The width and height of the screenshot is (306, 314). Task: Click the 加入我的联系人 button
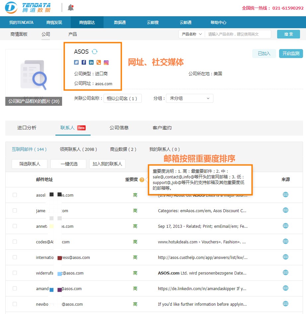[x=107, y=164]
